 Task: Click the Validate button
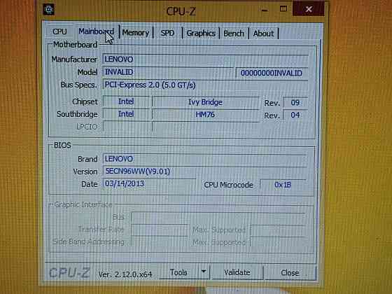[237, 272]
